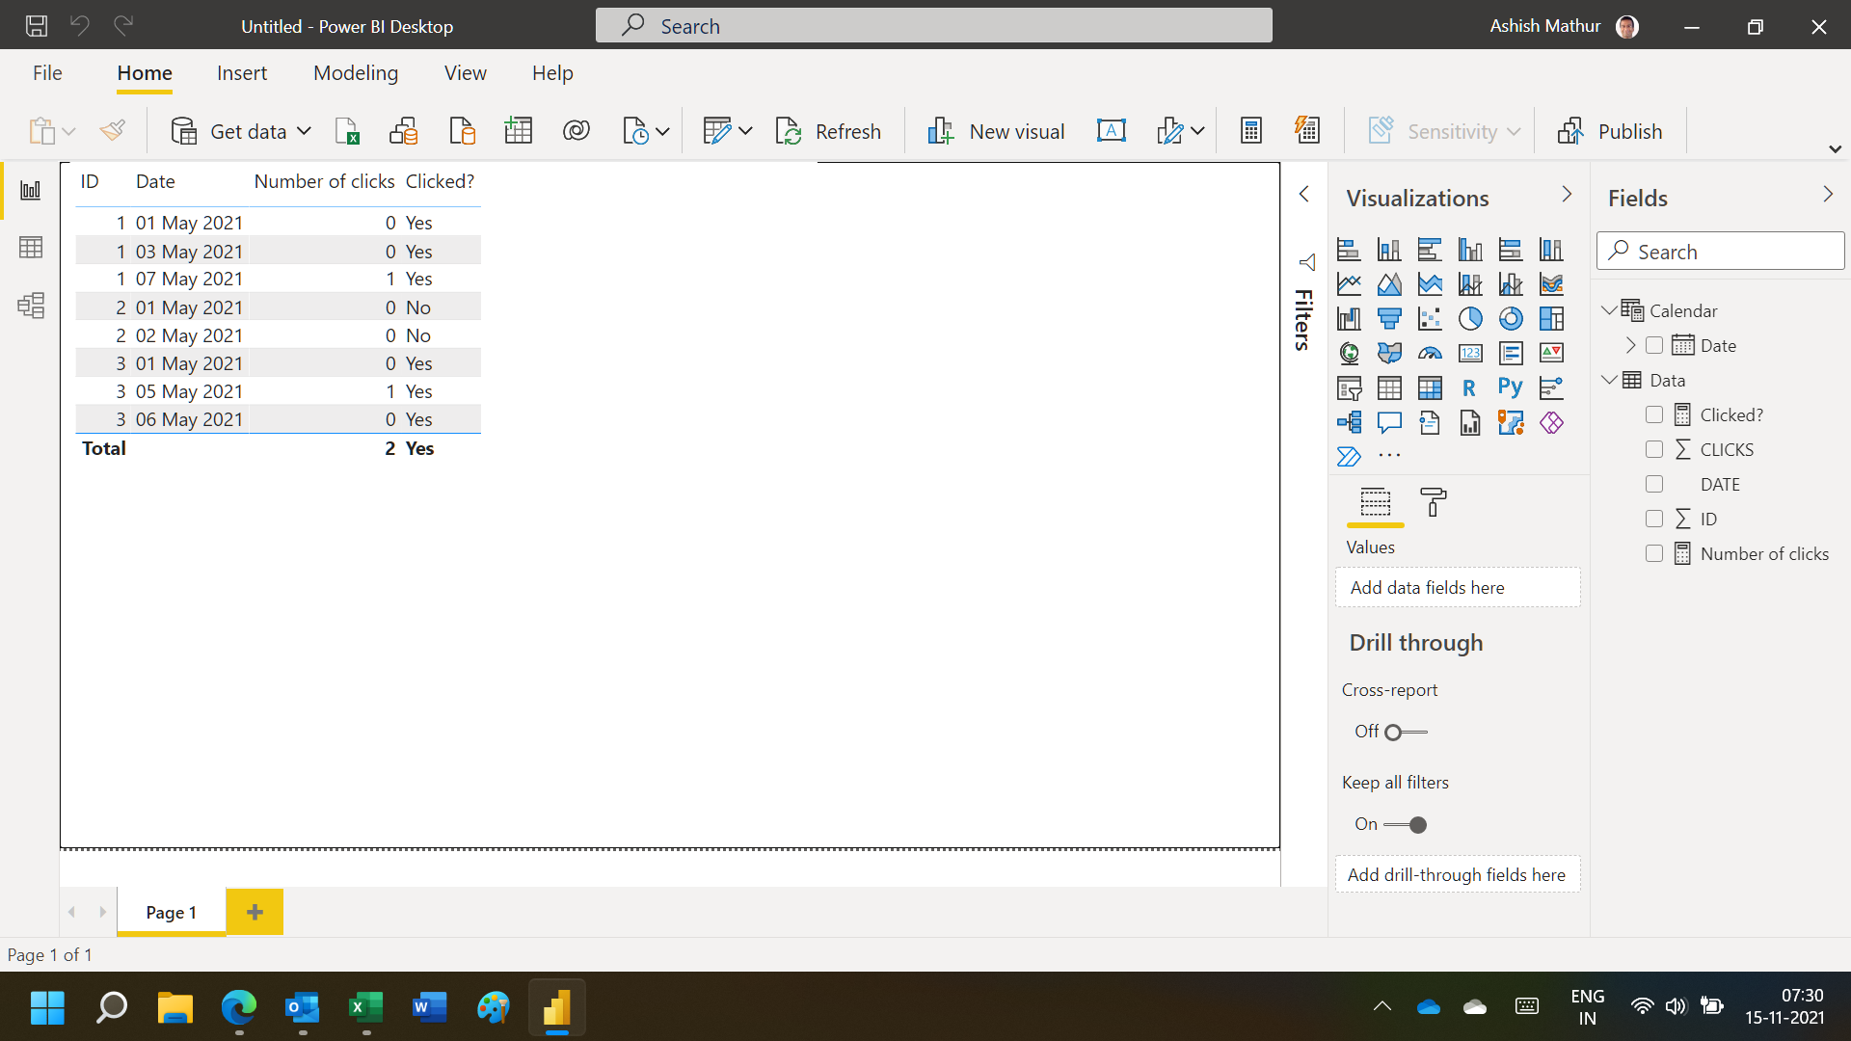This screenshot has height=1041, width=1851.
Task: Select the Stacked bar chart visualization
Action: pyautogui.click(x=1349, y=250)
